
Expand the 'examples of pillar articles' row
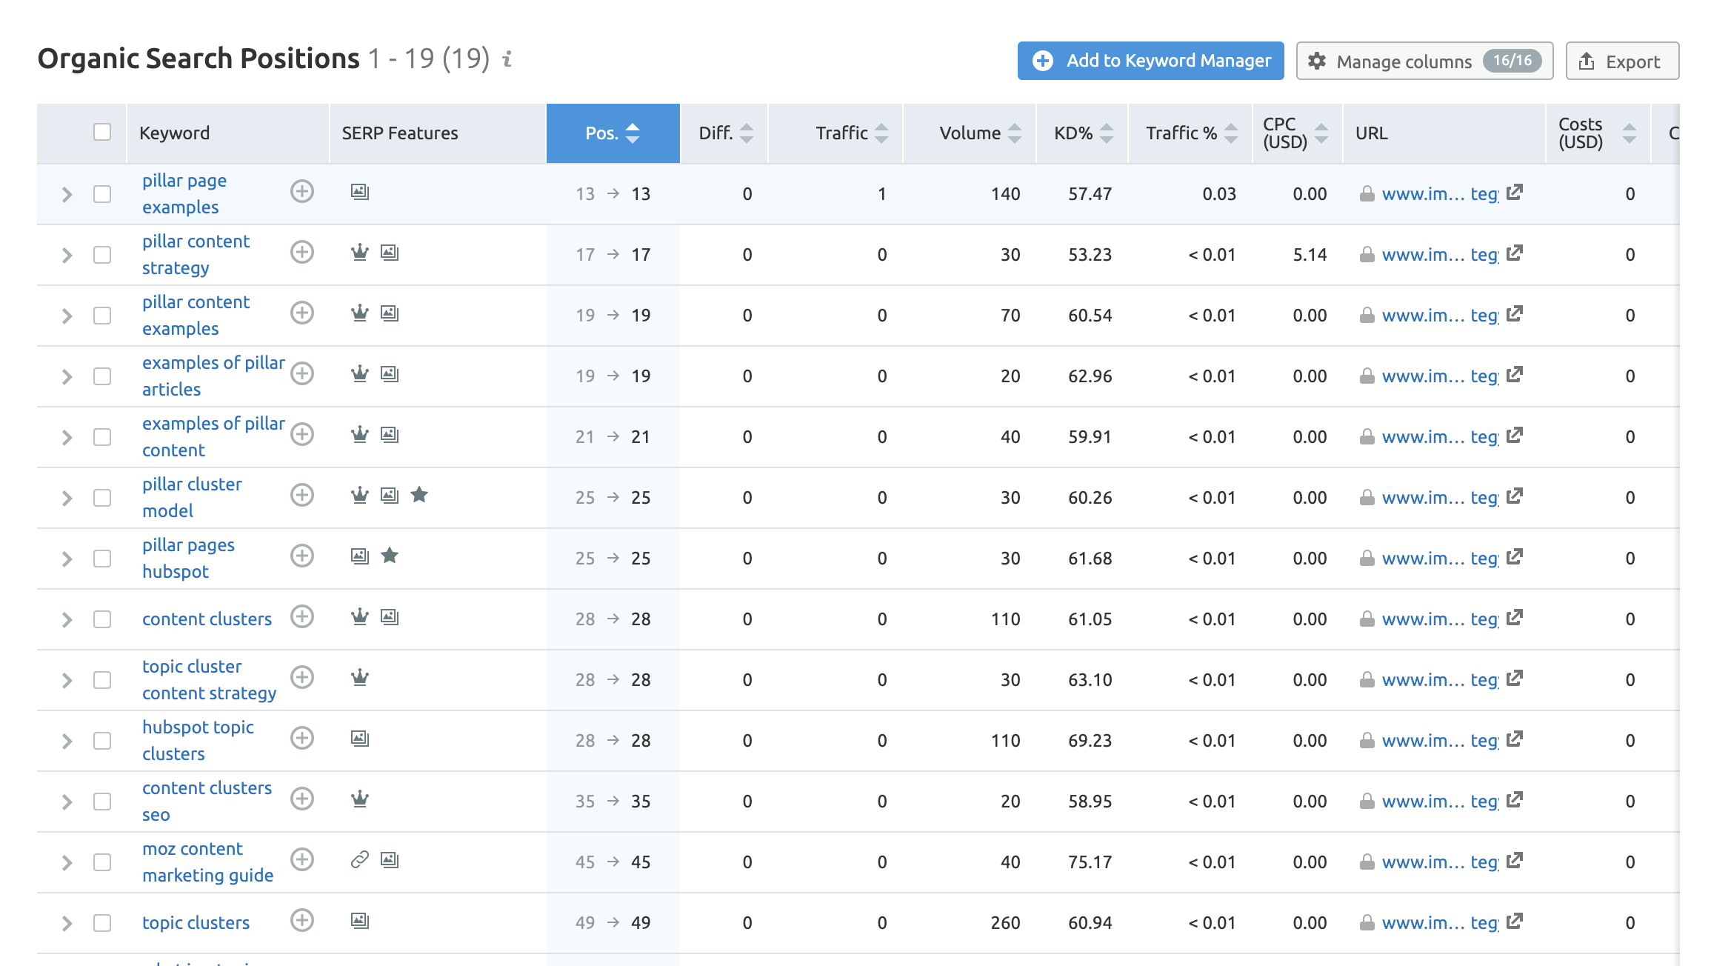(x=67, y=376)
